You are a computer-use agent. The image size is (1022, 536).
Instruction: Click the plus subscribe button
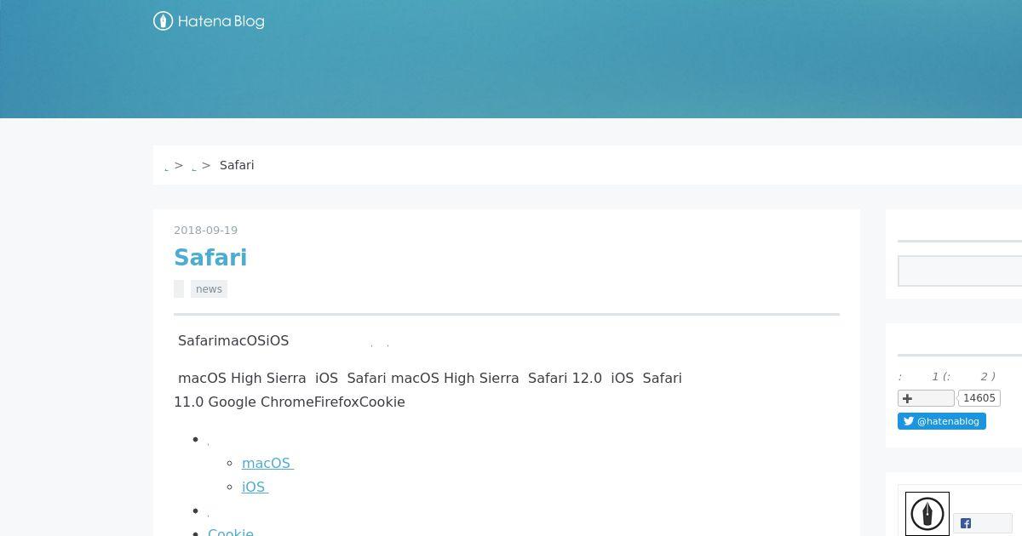(x=926, y=398)
